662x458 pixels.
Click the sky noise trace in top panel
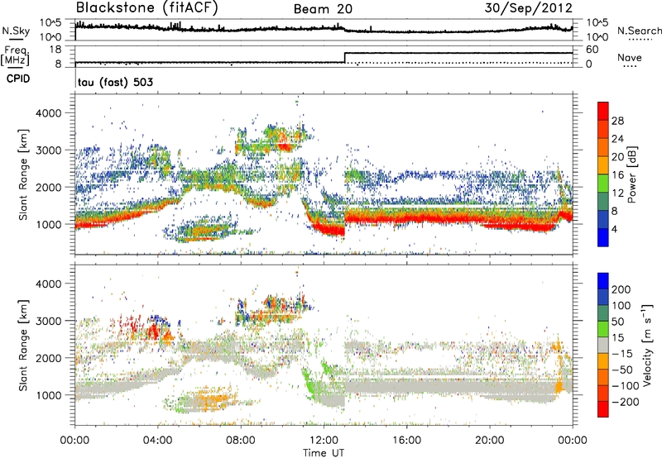[x=324, y=29]
